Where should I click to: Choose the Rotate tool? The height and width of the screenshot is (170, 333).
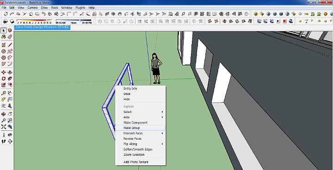pyautogui.click(x=4, y=79)
